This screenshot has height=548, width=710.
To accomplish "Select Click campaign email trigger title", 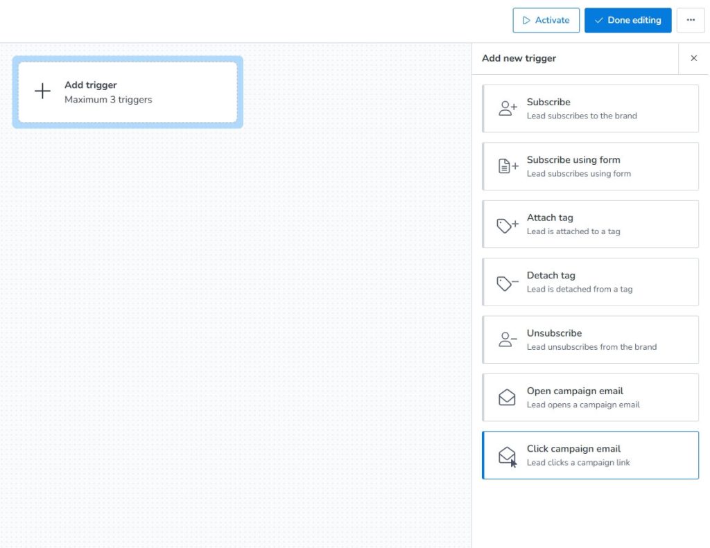I will tap(573, 448).
